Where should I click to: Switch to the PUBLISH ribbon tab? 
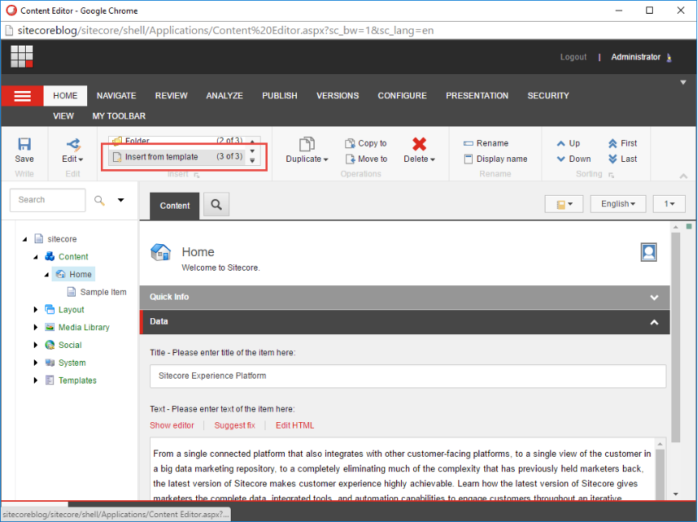(x=279, y=96)
